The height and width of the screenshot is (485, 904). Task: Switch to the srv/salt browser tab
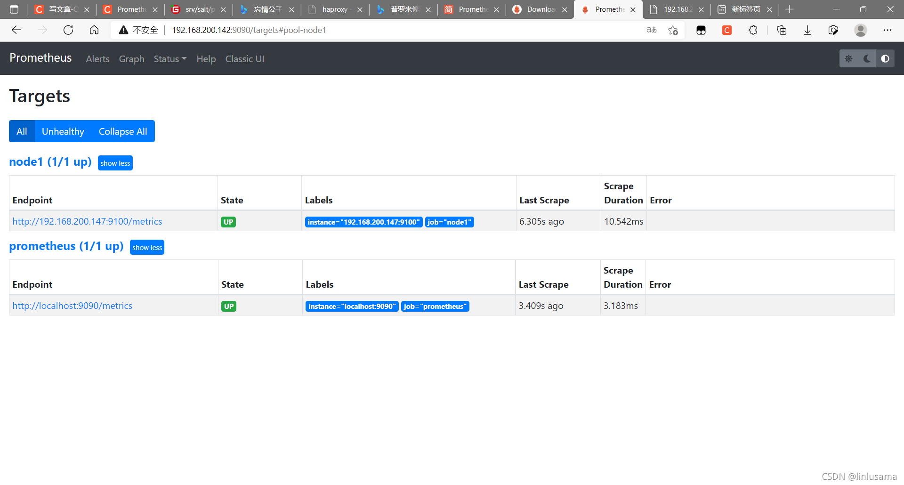[x=200, y=9]
